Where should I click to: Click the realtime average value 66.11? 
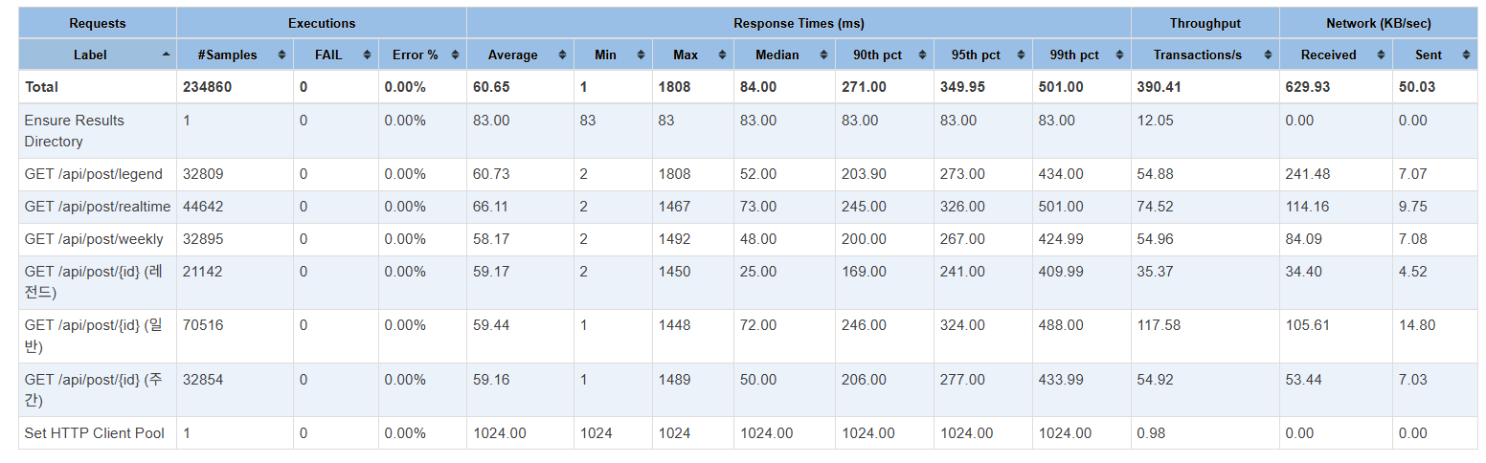490,207
